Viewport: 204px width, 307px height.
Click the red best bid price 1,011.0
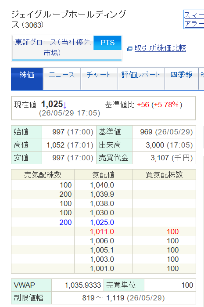102,231
